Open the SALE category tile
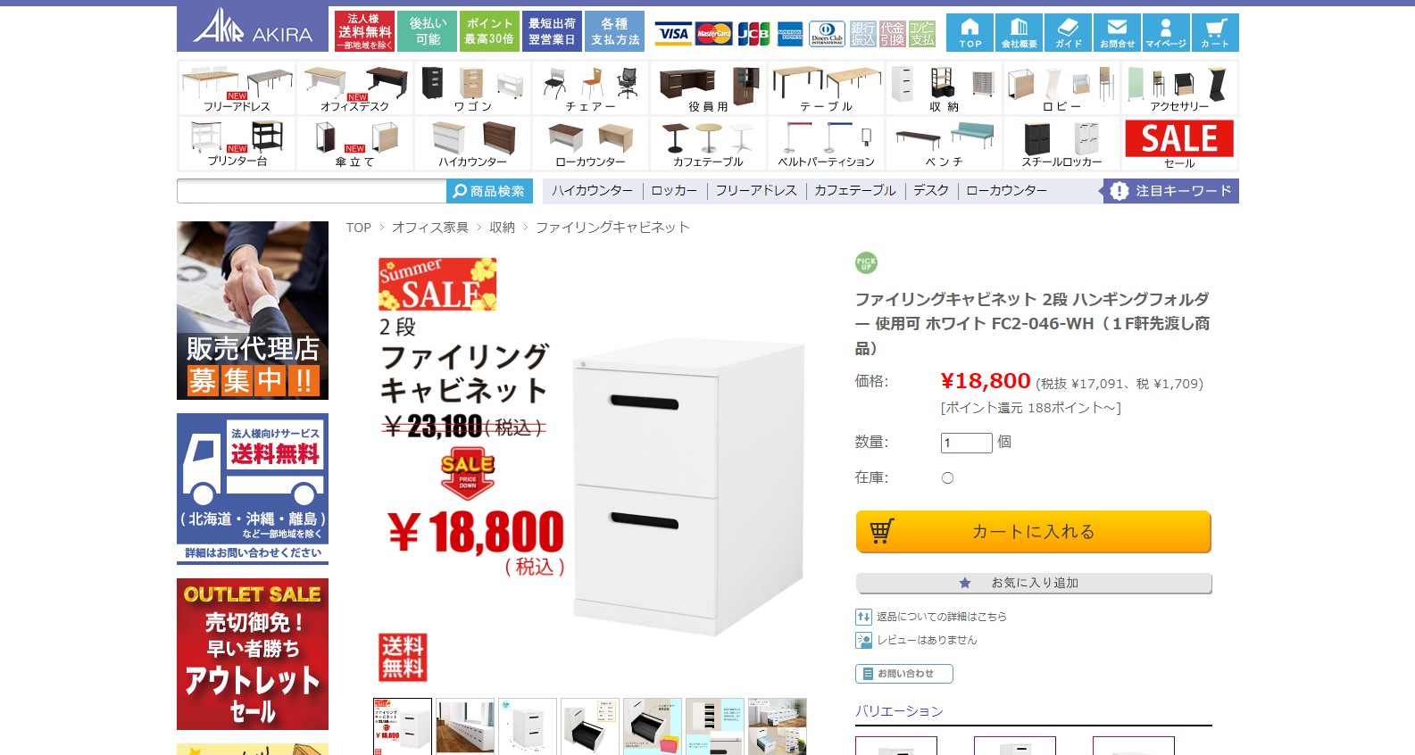1415x755 pixels. click(x=1179, y=144)
